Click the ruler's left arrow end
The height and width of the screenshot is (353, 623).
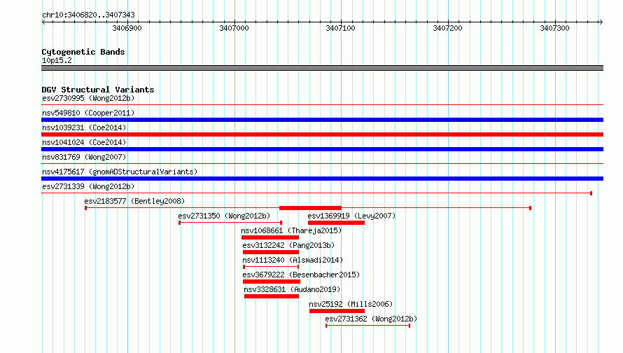[x=43, y=22]
